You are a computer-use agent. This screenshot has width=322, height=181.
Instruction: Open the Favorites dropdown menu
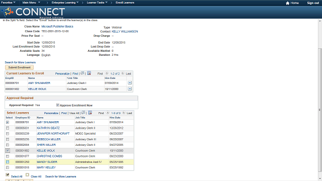tap(8, 3)
